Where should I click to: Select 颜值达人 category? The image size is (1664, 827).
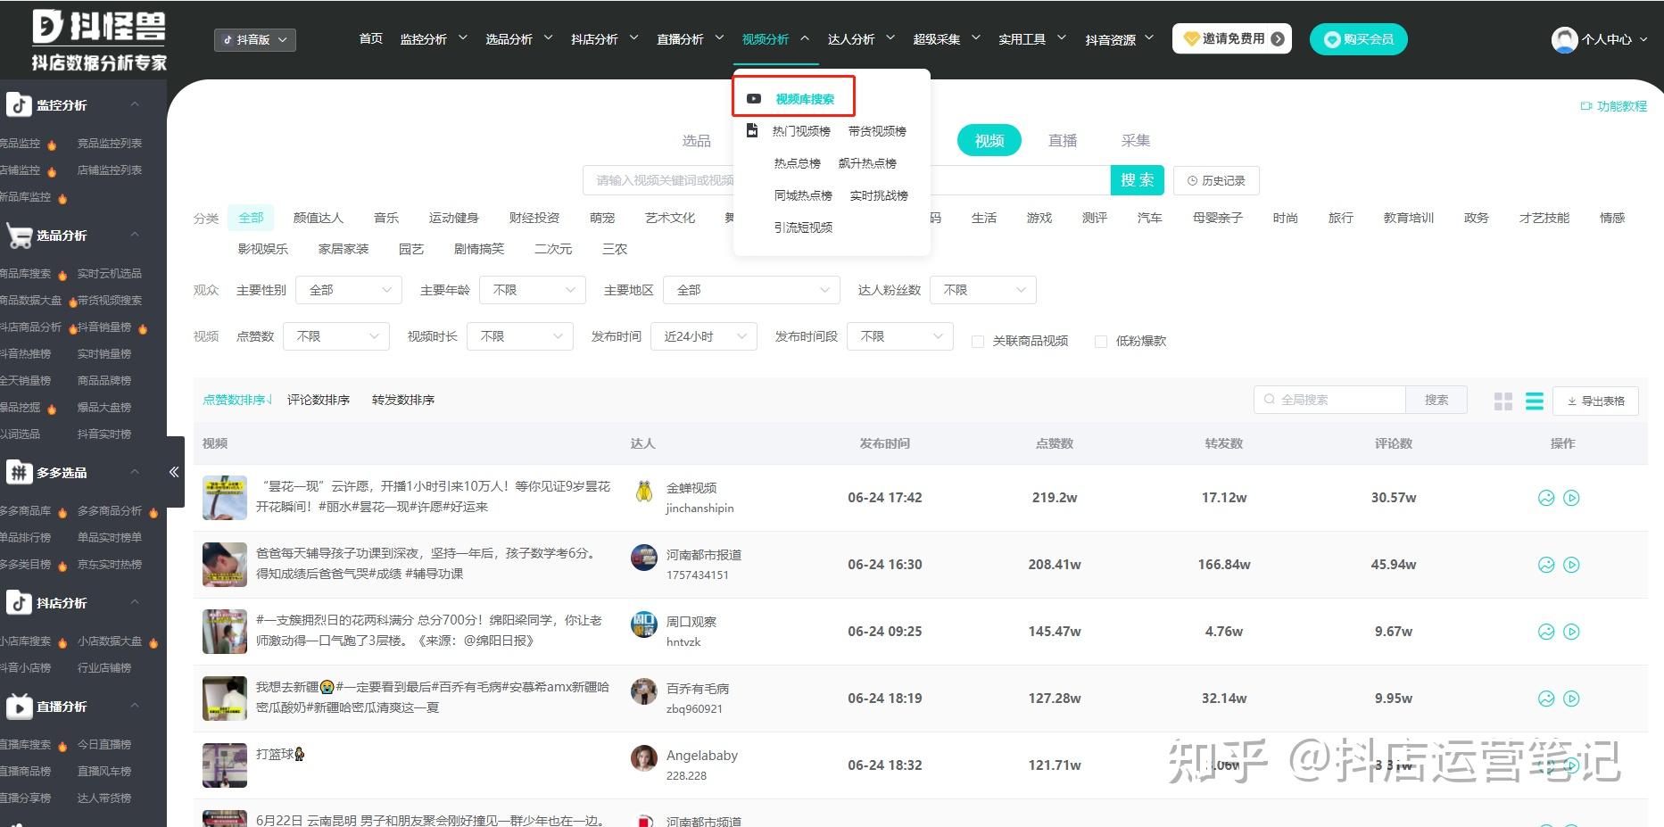point(319,218)
